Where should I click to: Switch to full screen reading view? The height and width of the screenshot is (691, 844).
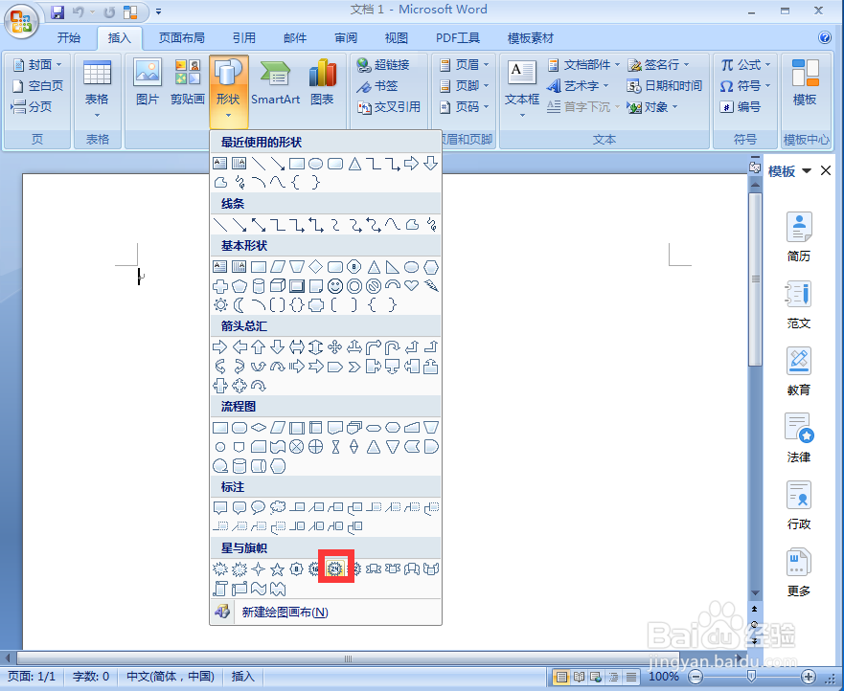(x=580, y=677)
